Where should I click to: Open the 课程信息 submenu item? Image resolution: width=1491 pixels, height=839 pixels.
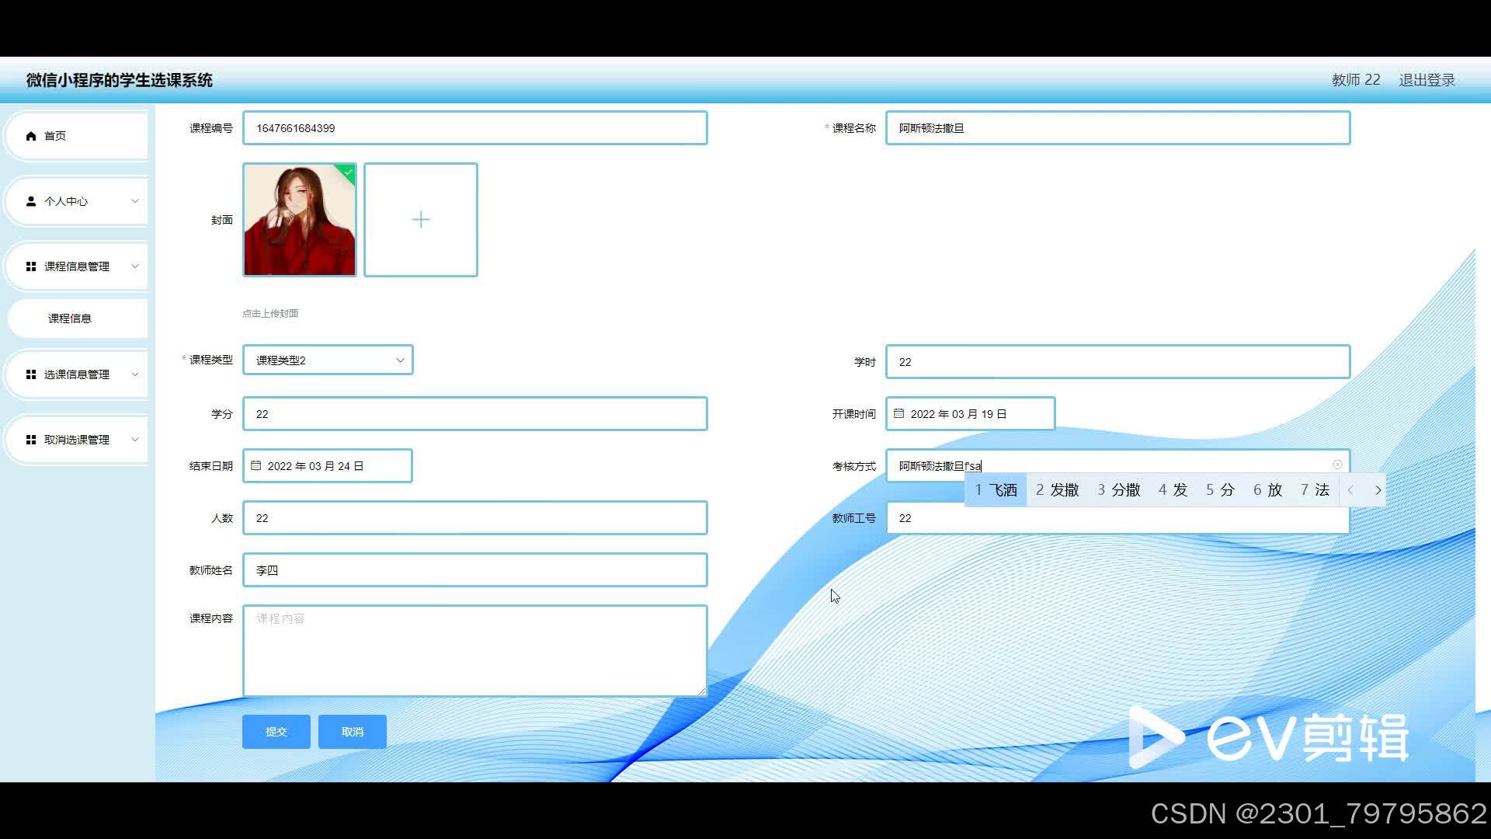70,319
